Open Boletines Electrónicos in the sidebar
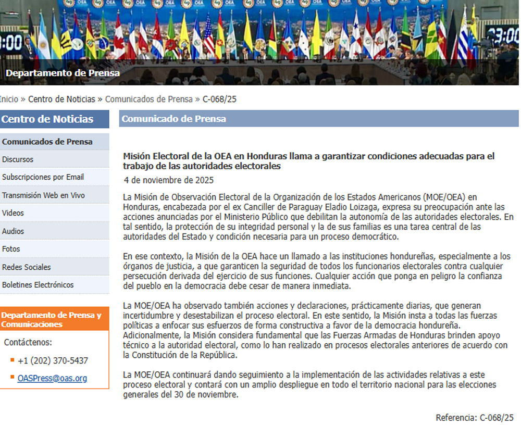Image resolution: width=521 pixels, height=425 pixels. coord(38,285)
